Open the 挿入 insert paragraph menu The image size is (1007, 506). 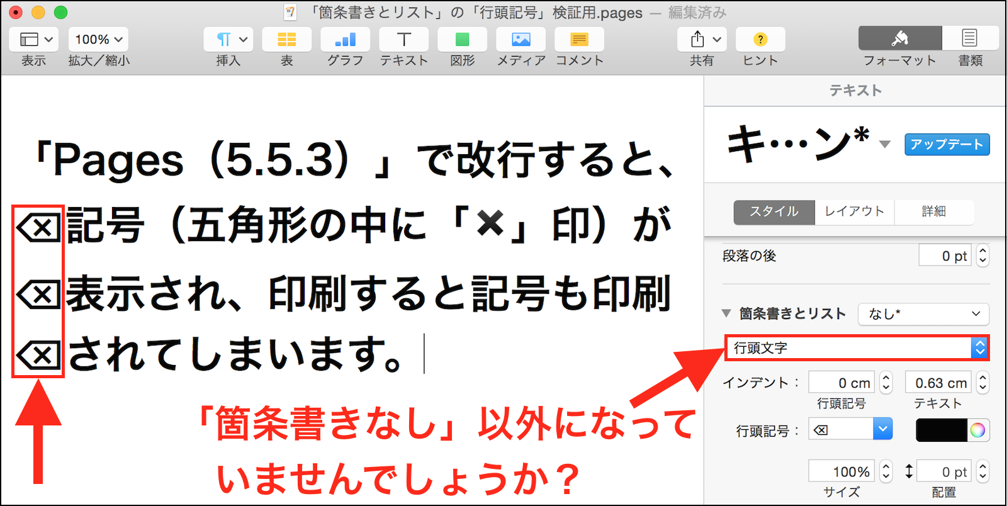[228, 39]
